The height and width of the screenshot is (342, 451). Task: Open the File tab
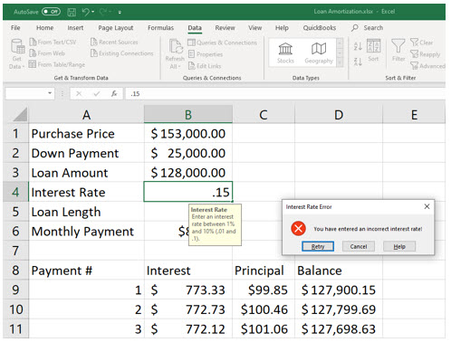(x=15, y=28)
